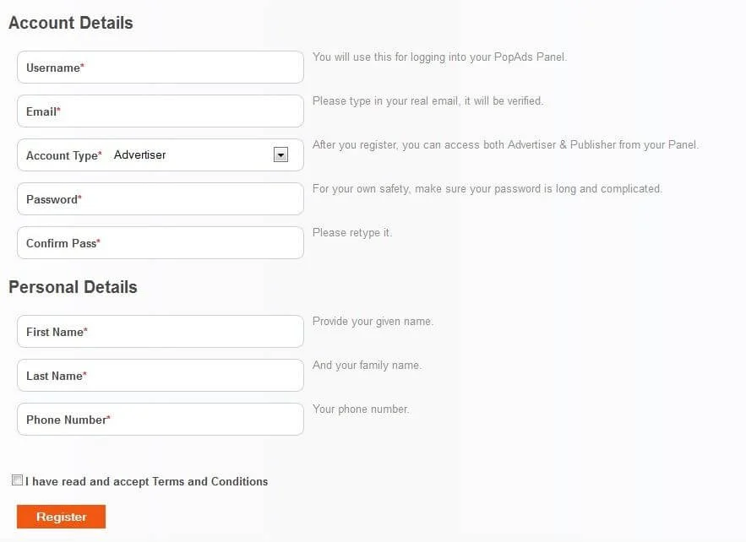The height and width of the screenshot is (542, 746).
Task: Click the First Name input field
Action: point(160,331)
